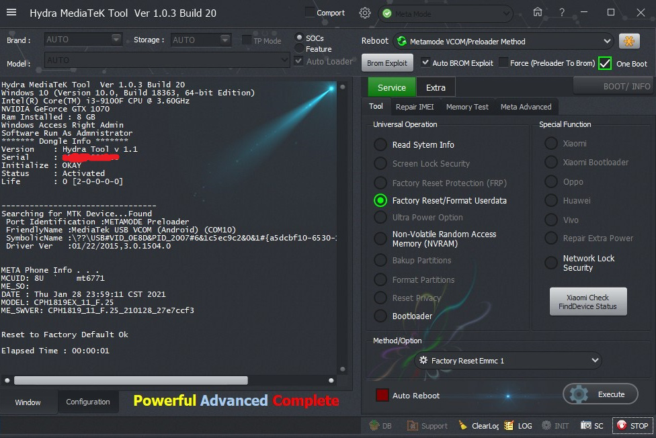Click the Brom Exploit button
Image resolution: width=656 pixels, height=438 pixels.
tap(387, 62)
